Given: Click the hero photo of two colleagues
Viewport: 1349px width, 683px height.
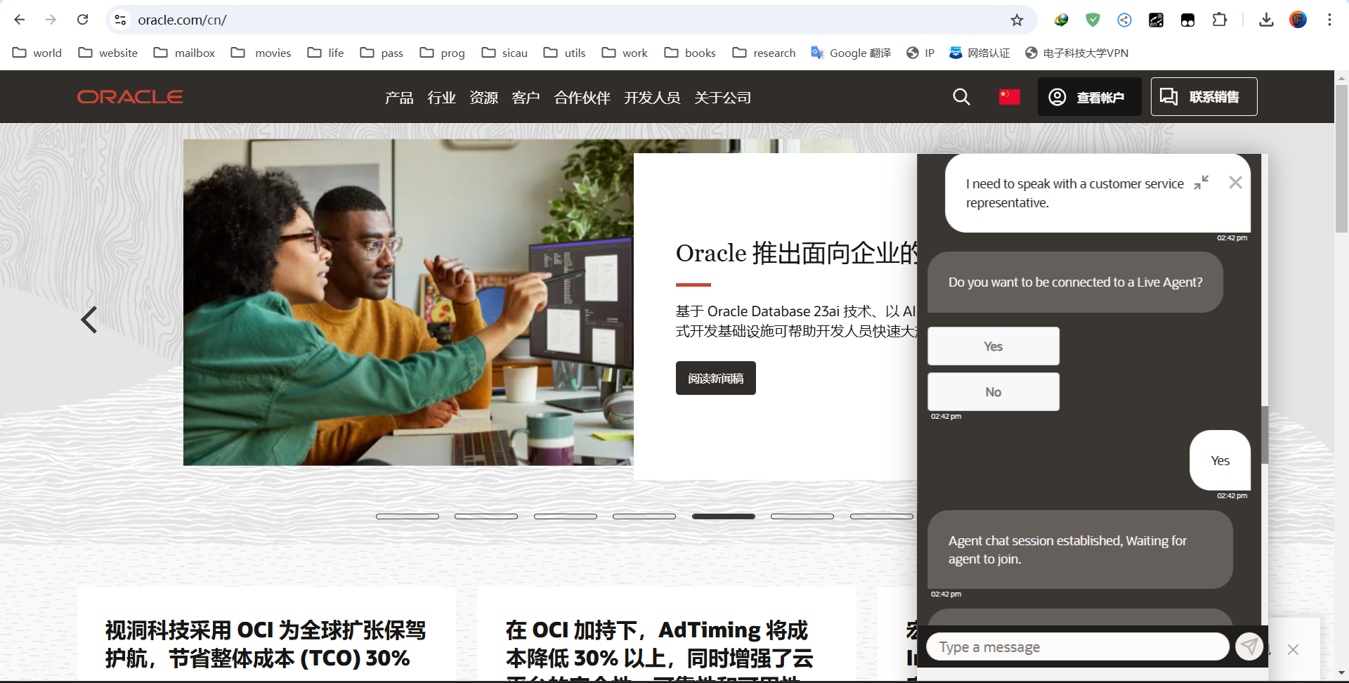Looking at the screenshot, I should coord(408,302).
